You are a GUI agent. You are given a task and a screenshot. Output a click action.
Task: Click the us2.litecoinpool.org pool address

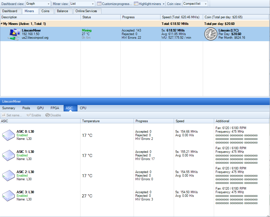35,38
